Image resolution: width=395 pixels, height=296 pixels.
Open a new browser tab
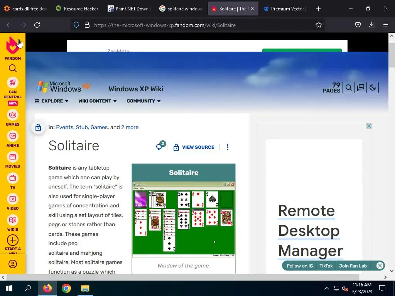point(318,9)
